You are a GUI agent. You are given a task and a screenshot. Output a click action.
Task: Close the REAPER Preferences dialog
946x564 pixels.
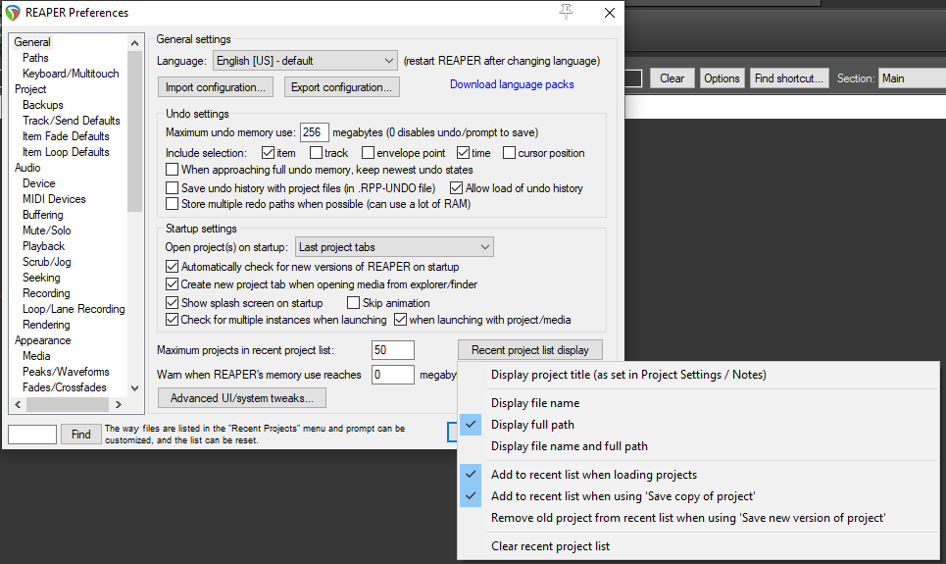click(610, 13)
